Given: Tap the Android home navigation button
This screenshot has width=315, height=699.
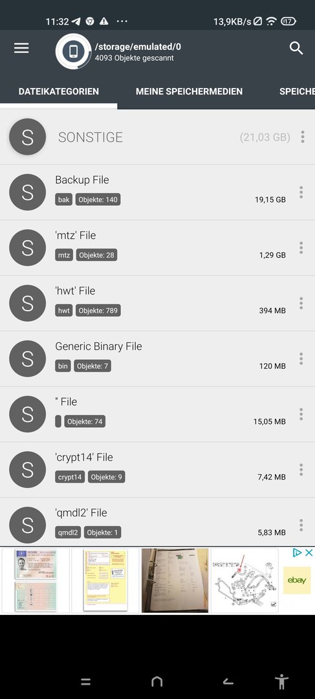Looking at the screenshot, I should (157, 681).
